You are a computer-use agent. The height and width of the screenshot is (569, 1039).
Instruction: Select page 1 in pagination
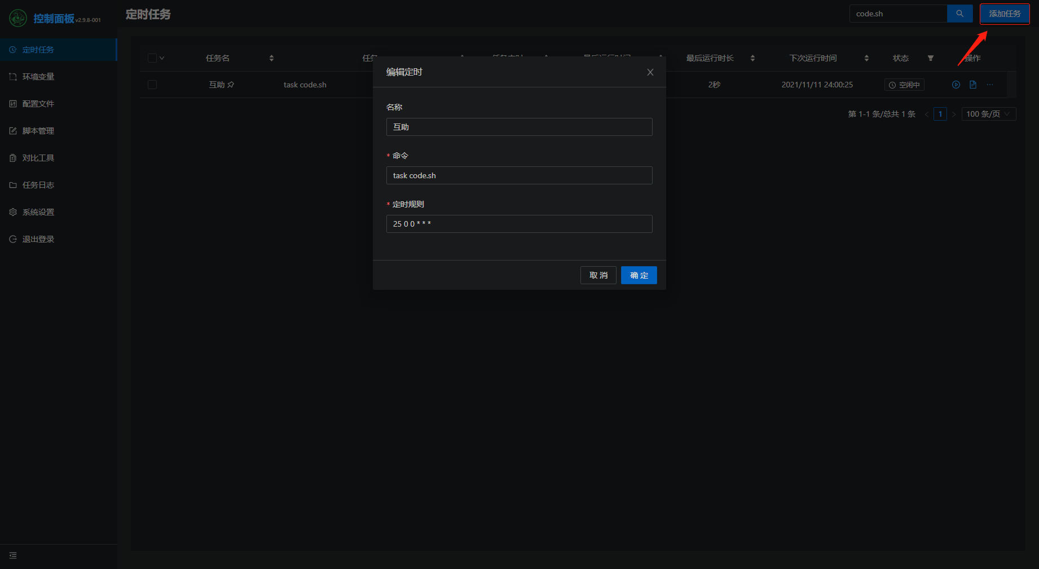(940, 114)
